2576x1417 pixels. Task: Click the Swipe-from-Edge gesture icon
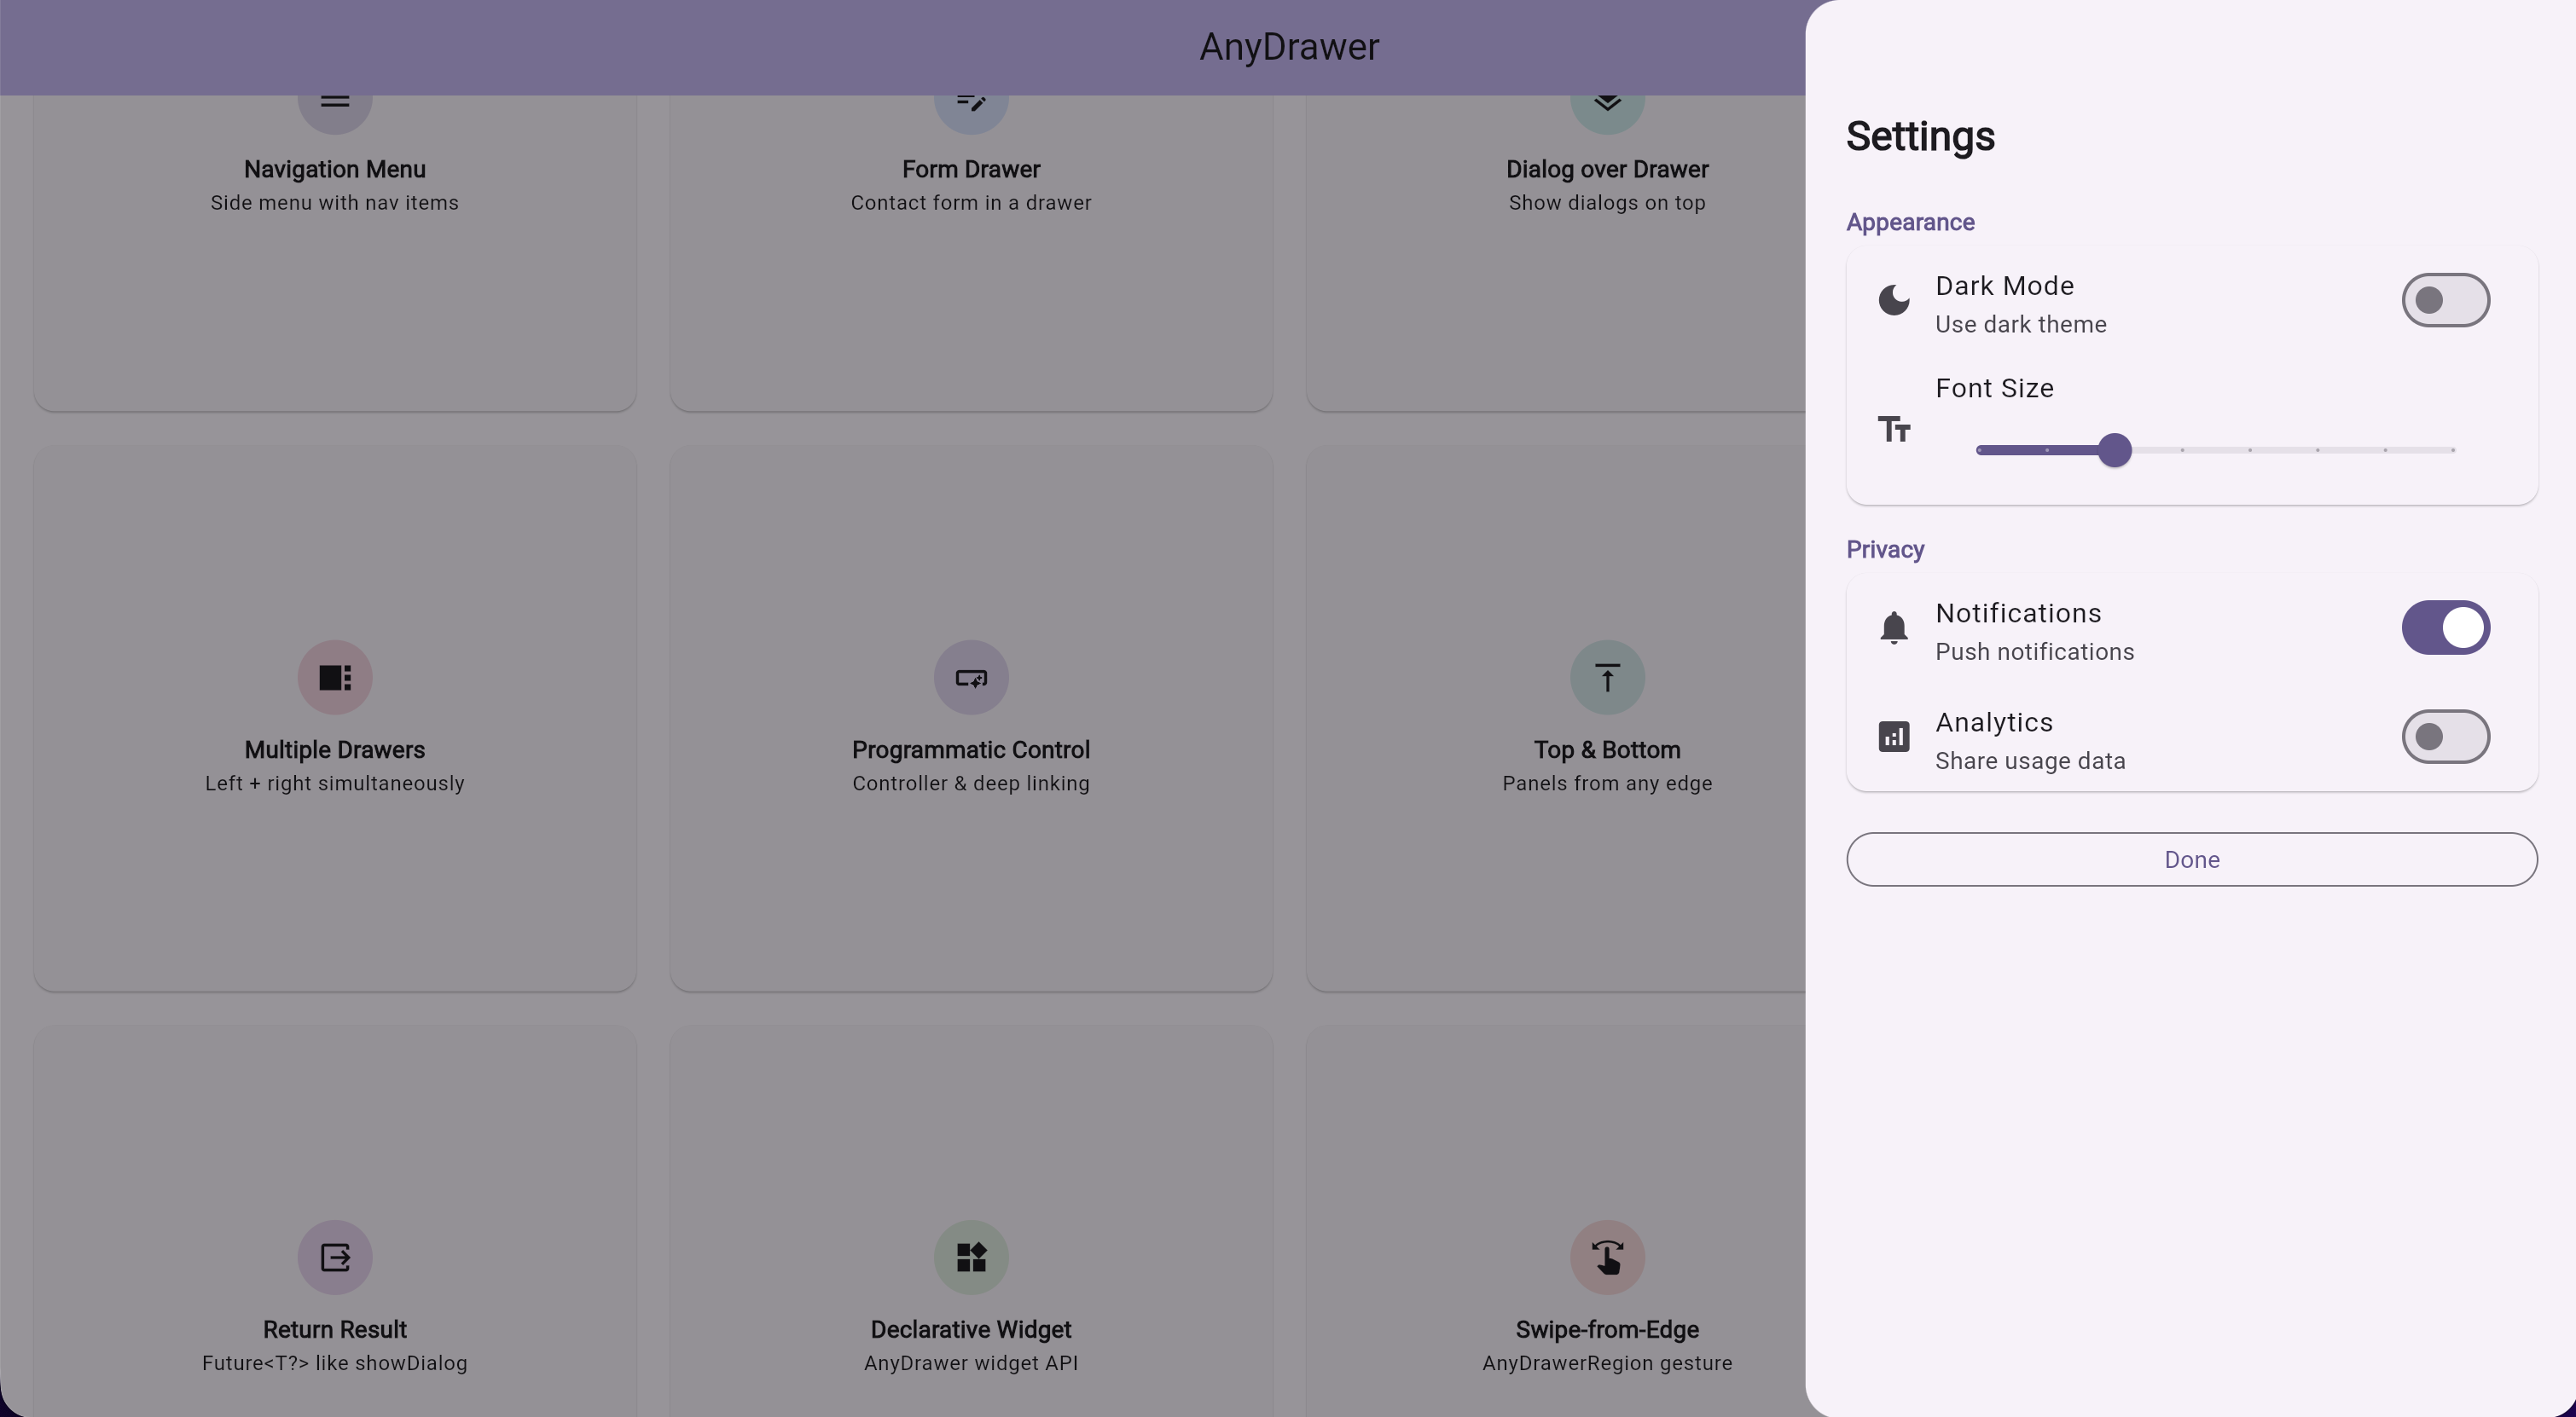point(1606,1256)
